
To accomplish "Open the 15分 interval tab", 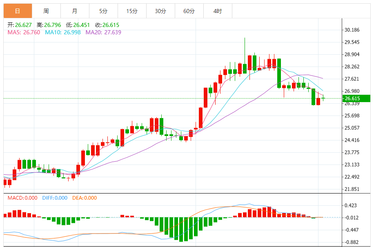I will (132, 11).
